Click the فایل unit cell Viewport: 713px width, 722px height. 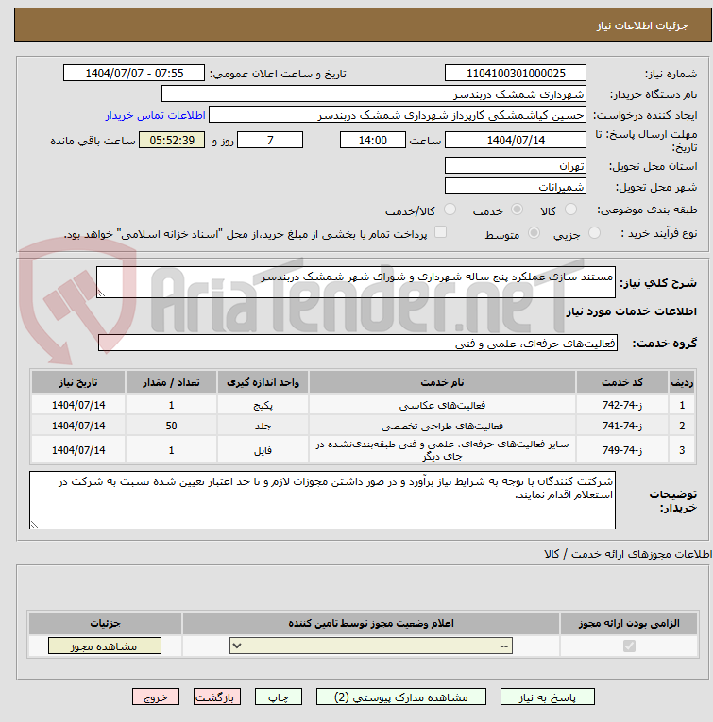[263, 450]
